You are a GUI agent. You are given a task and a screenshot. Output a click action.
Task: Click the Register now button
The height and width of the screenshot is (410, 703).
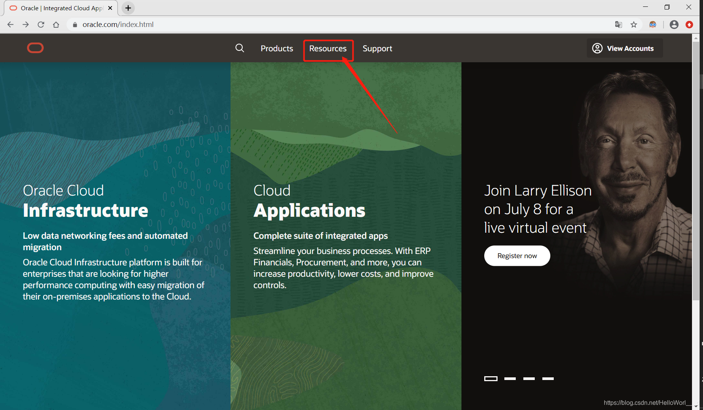(x=517, y=256)
